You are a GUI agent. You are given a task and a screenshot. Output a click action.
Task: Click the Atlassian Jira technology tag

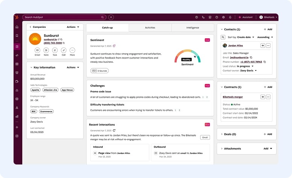[50, 90]
